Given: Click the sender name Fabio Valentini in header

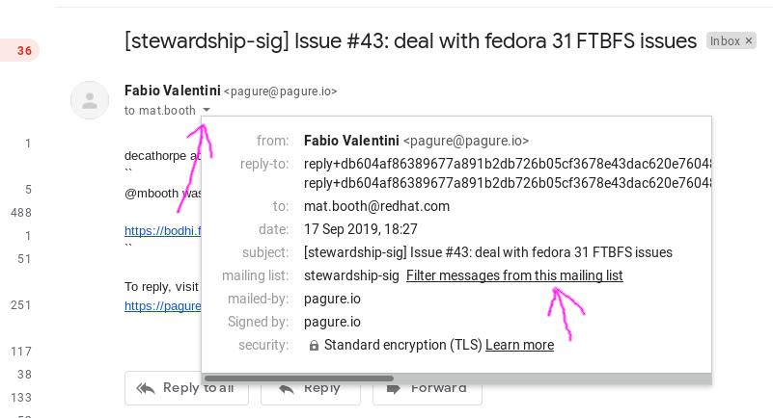Looking at the screenshot, I should click(x=172, y=91).
